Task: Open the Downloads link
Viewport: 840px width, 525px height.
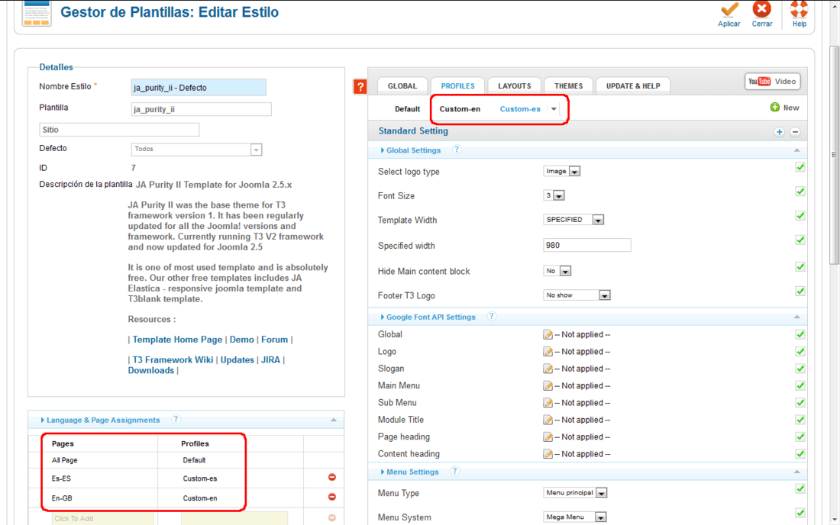Action: click(x=151, y=370)
